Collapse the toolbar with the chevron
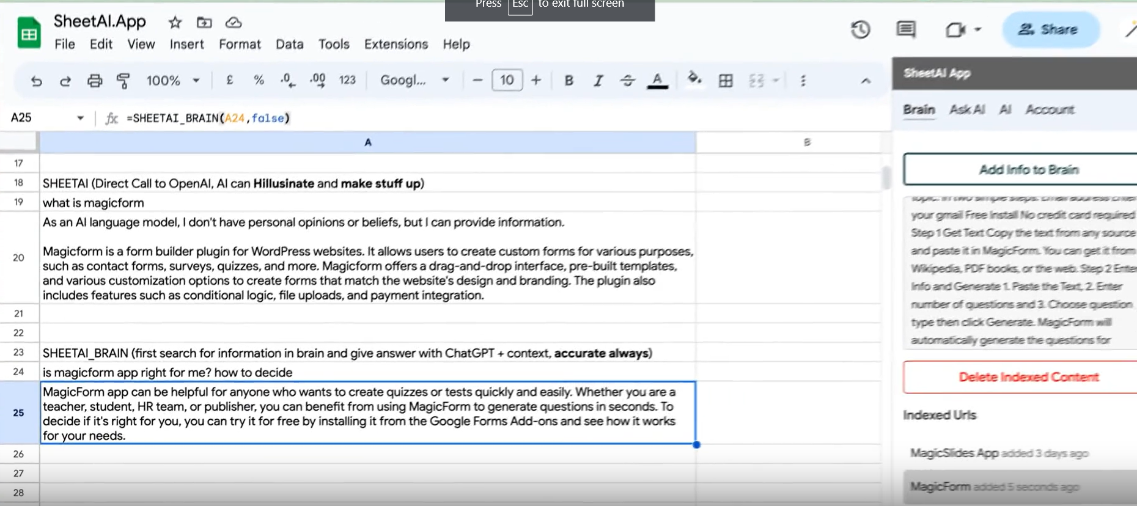1137x506 pixels. (x=866, y=81)
